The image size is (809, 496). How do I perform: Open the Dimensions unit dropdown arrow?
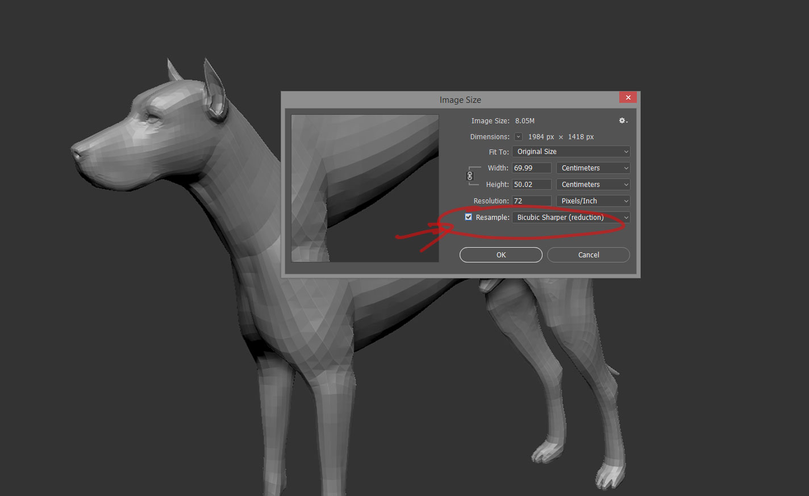(518, 137)
